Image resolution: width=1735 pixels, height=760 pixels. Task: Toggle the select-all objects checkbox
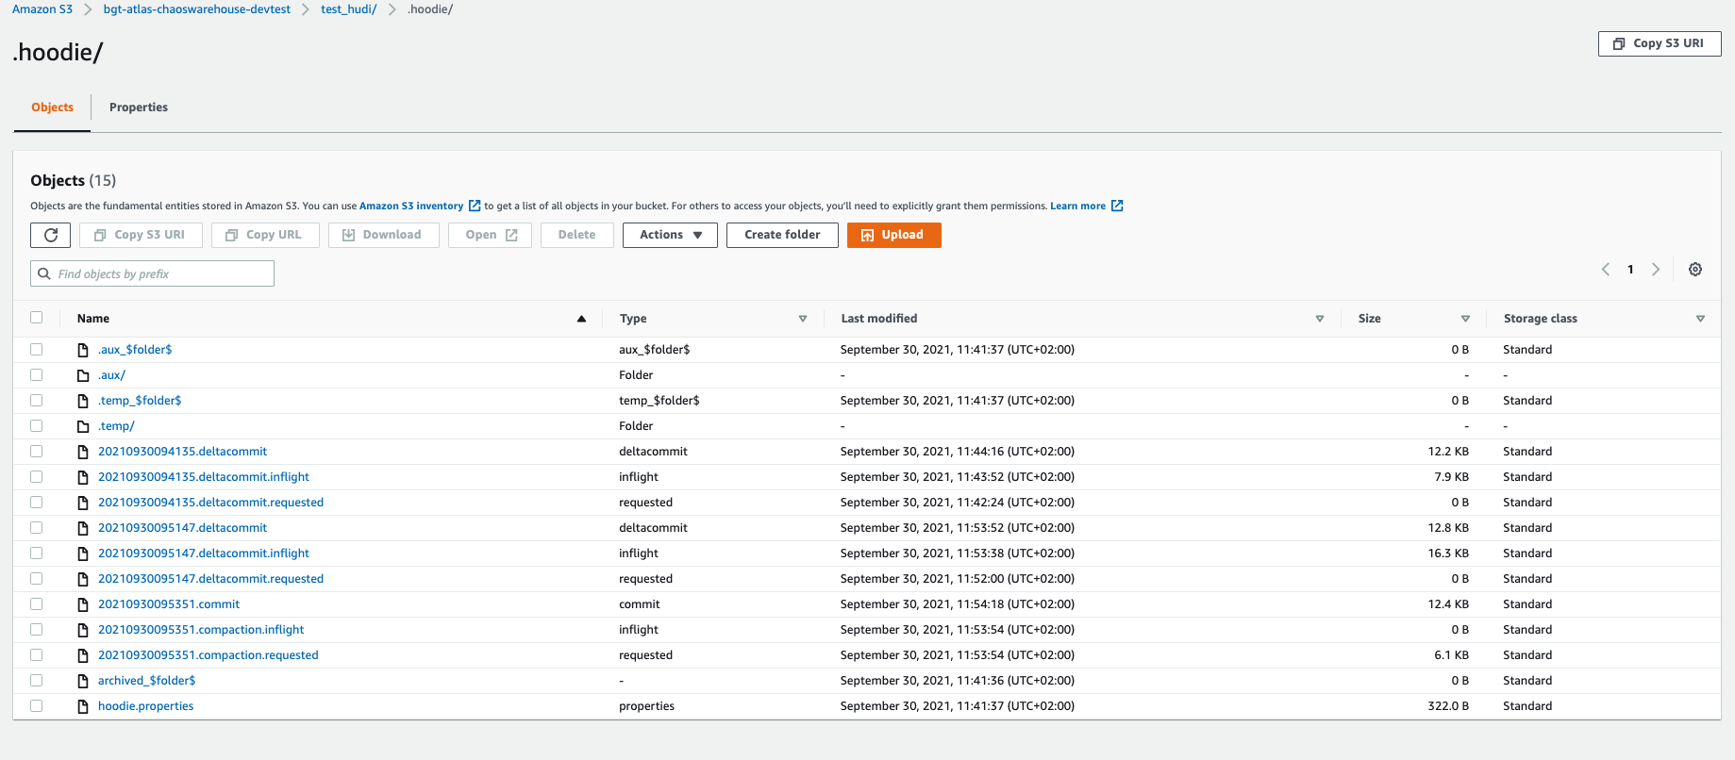coord(37,318)
